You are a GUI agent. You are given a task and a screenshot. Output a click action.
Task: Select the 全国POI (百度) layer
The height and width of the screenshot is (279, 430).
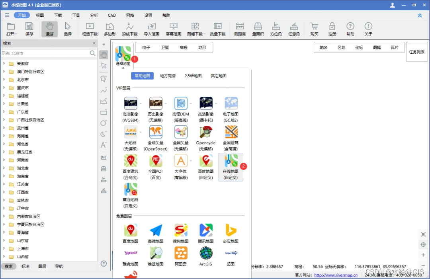156,167
